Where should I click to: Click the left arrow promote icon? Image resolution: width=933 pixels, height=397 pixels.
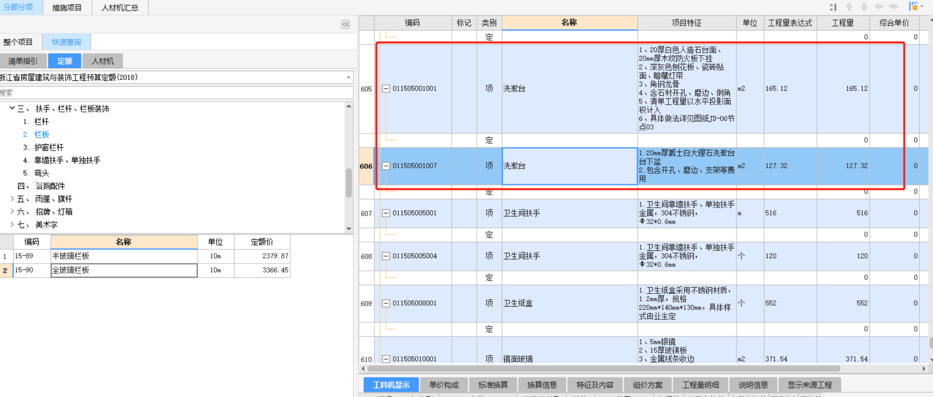point(878,7)
